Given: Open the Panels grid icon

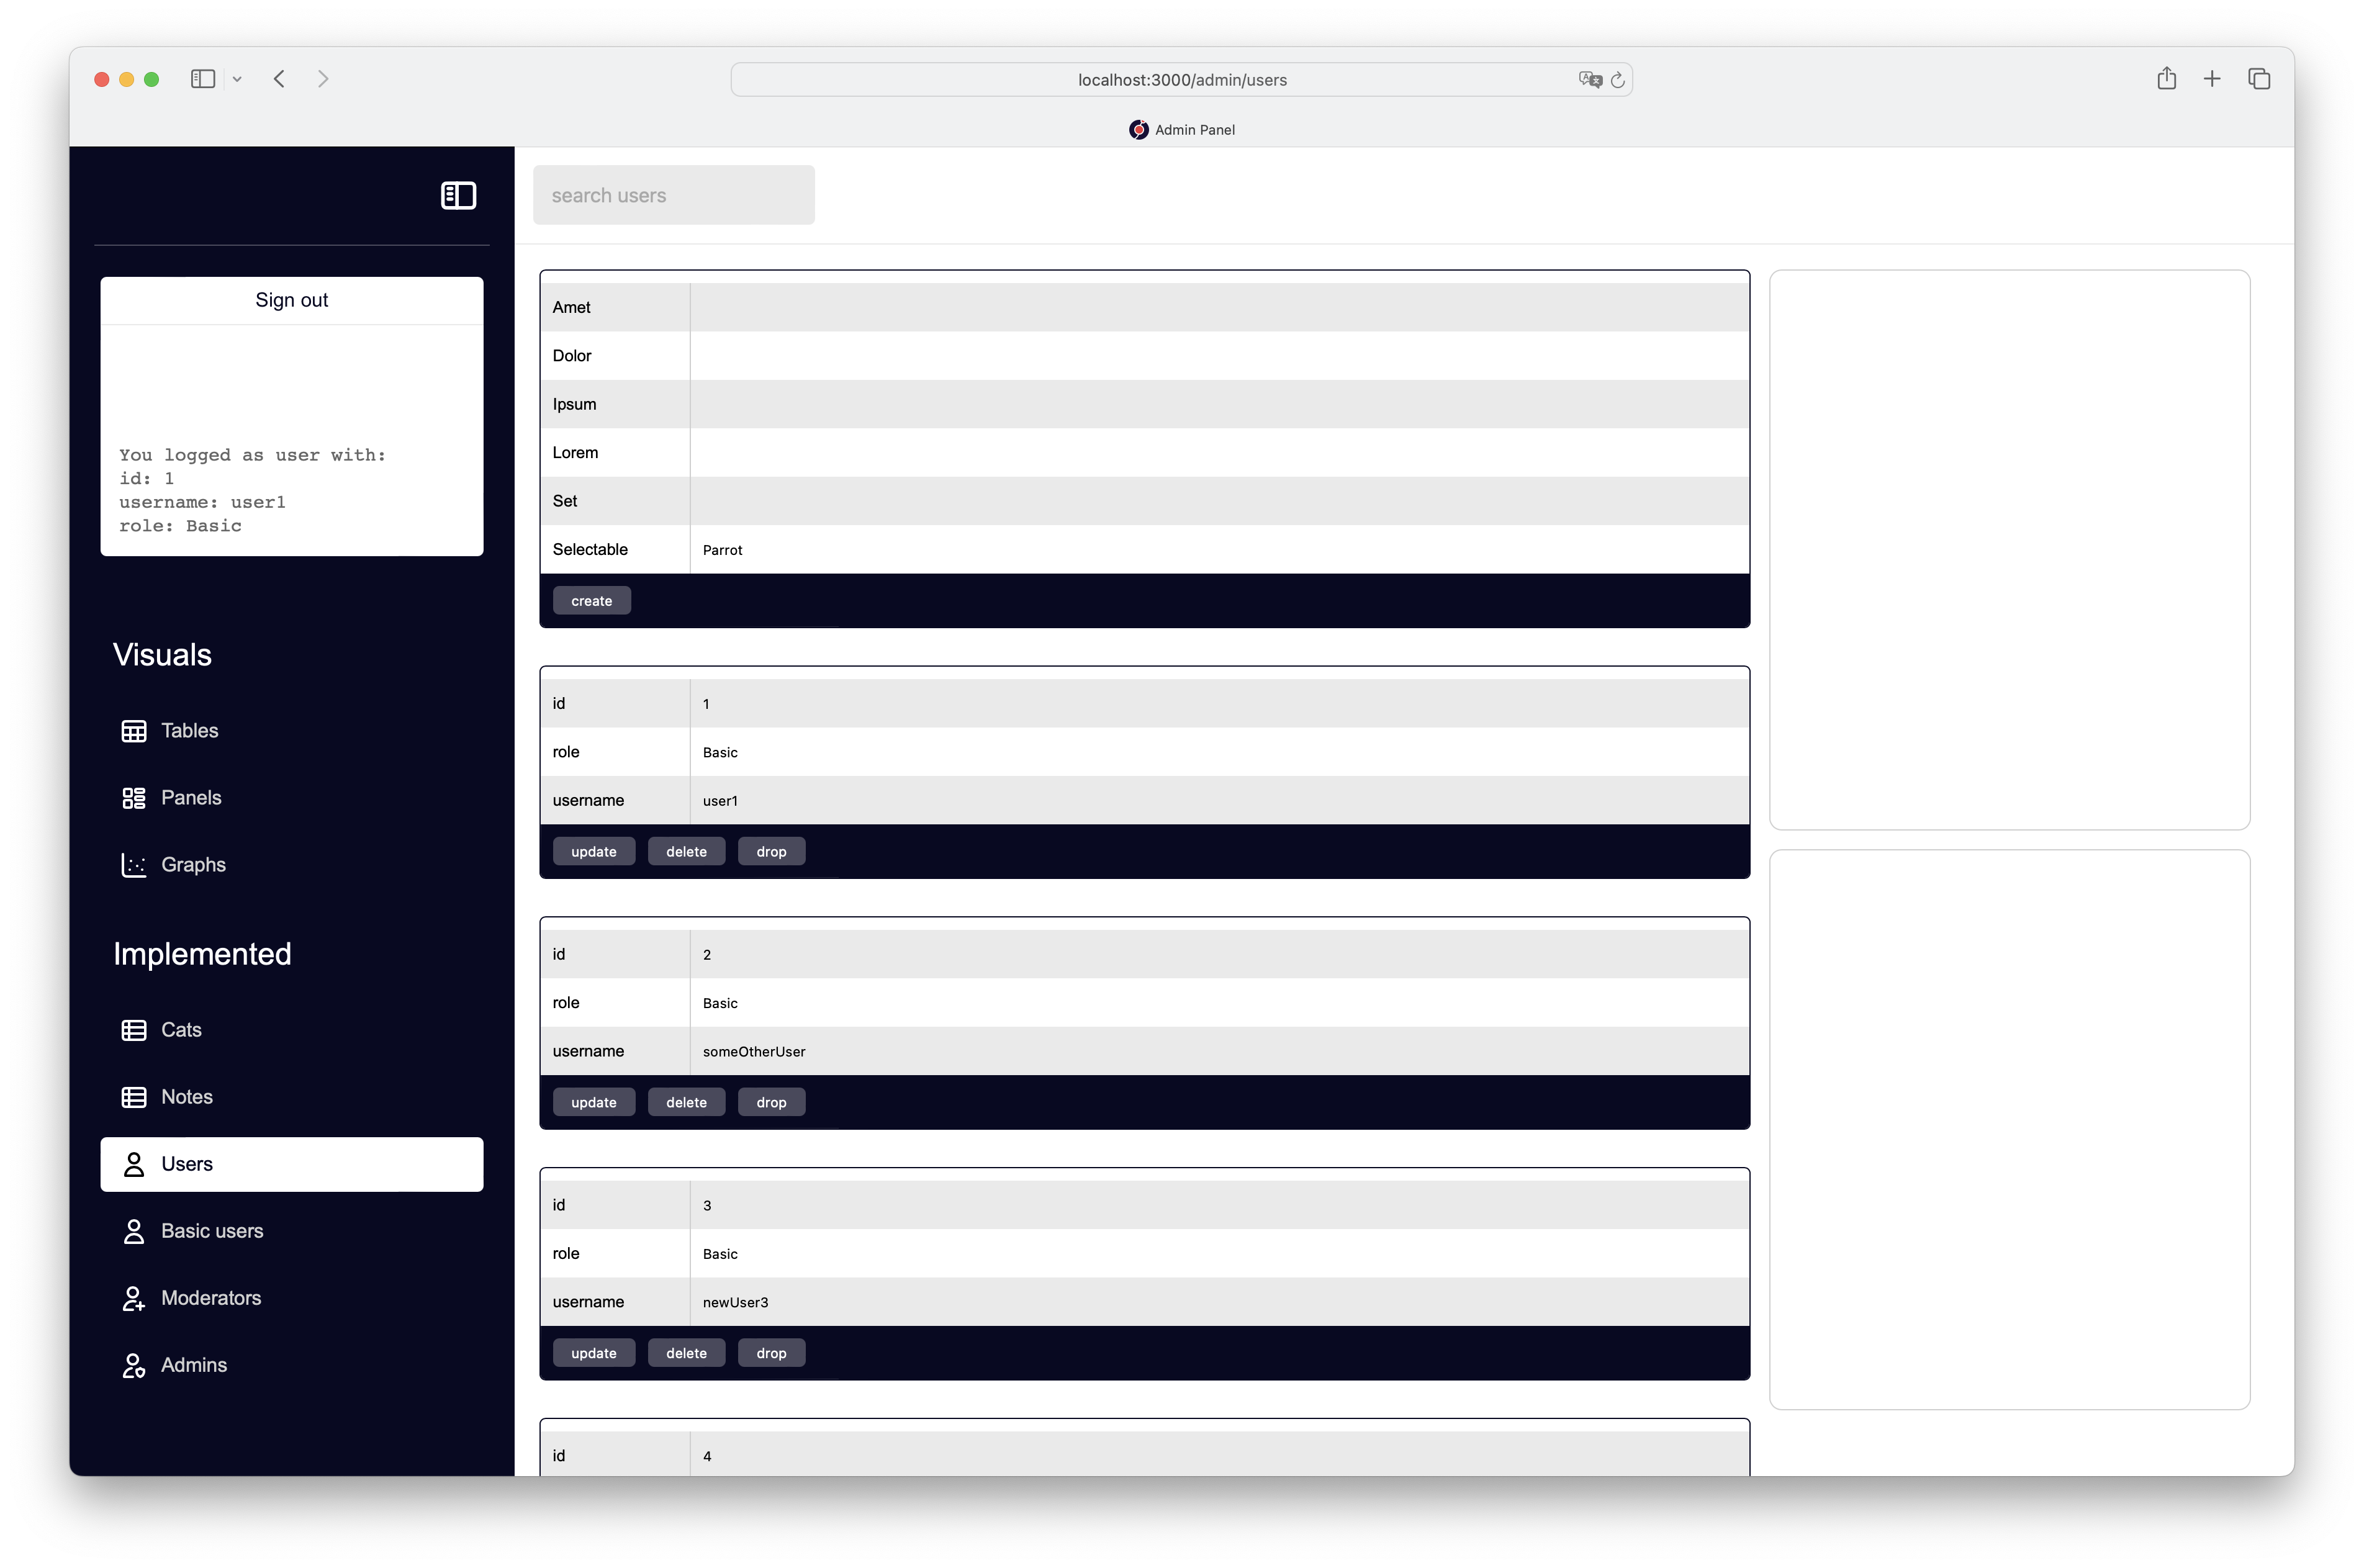Looking at the screenshot, I should point(134,798).
